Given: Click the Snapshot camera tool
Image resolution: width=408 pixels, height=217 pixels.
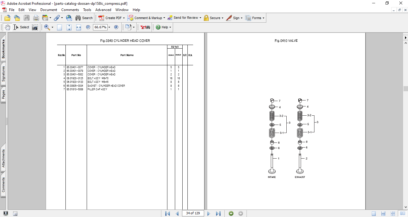Looking at the screenshot, I should click(x=35, y=27).
